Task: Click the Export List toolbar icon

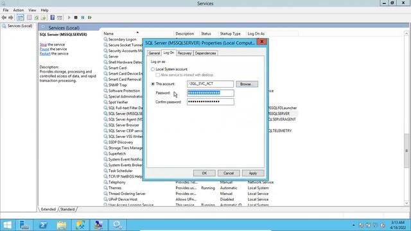Action: (x=43, y=17)
